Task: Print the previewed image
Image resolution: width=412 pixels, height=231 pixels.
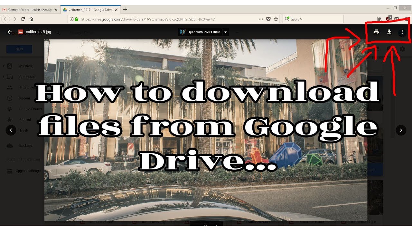Action: tap(376, 32)
